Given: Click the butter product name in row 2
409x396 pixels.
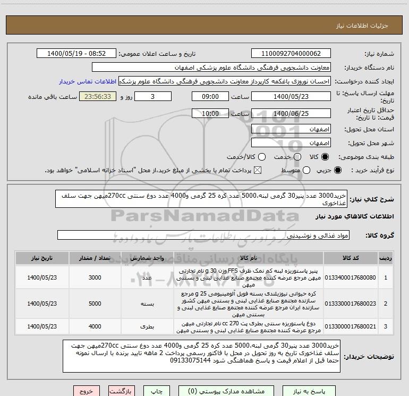Looking at the screenshot, I should (249, 304).
